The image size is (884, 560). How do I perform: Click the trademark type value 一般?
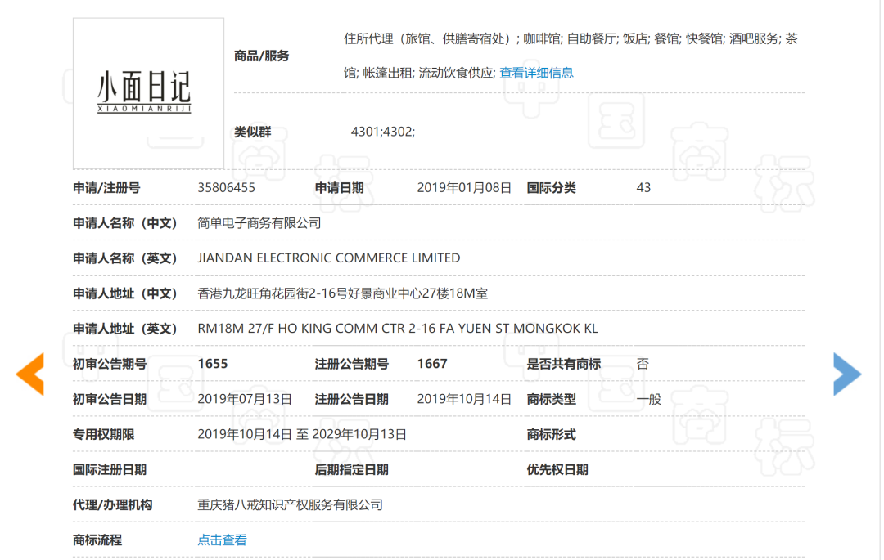(649, 400)
